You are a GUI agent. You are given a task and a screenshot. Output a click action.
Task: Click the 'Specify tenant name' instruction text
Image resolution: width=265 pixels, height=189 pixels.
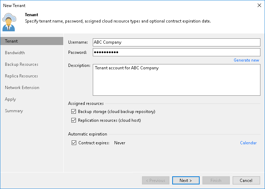[x=118, y=21]
